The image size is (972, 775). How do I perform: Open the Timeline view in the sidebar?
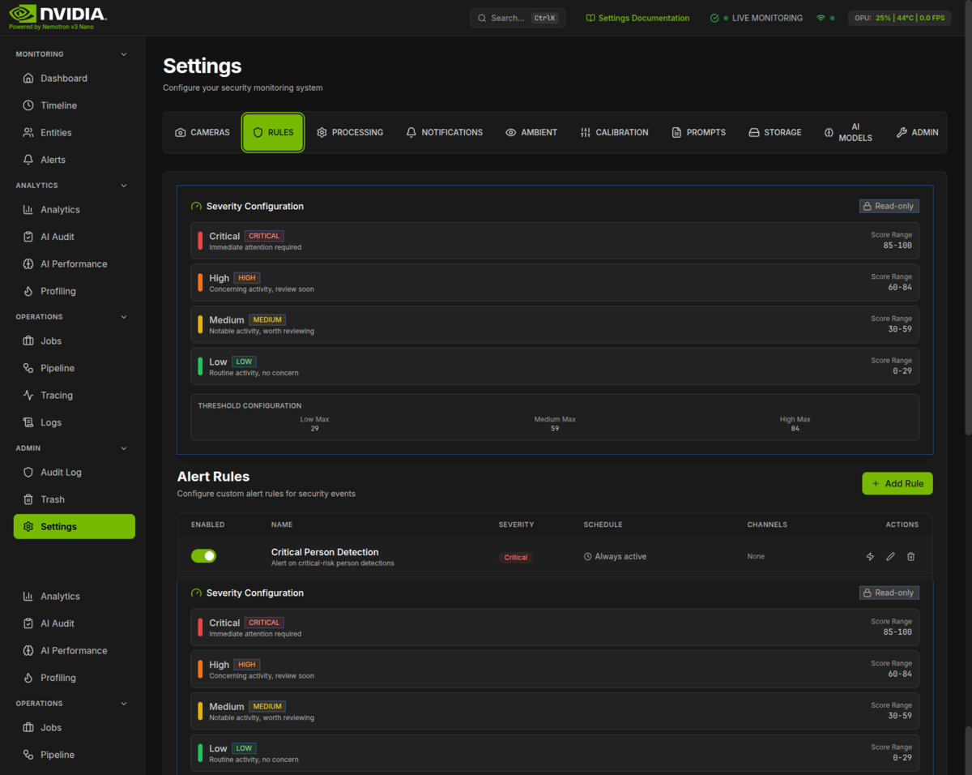coord(58,105)
